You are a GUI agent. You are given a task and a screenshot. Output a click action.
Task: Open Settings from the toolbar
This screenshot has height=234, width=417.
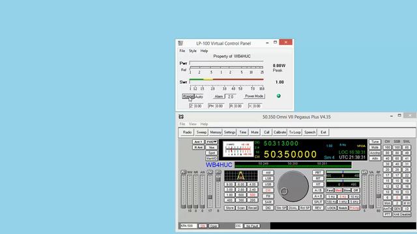point(229,132)
